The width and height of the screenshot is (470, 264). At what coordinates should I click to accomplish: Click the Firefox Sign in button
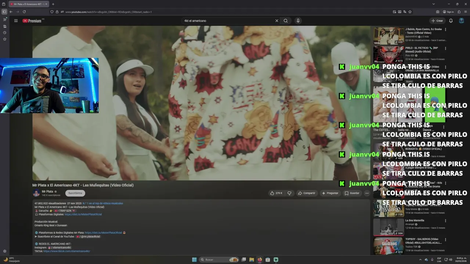coord(448,12)
